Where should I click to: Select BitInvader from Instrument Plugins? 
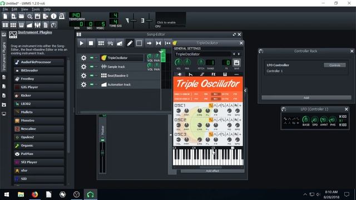[39, 71]
